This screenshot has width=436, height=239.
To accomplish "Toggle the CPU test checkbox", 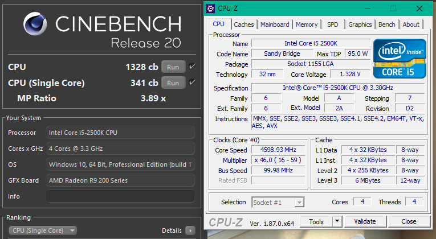I will click(x=192, y=67).
